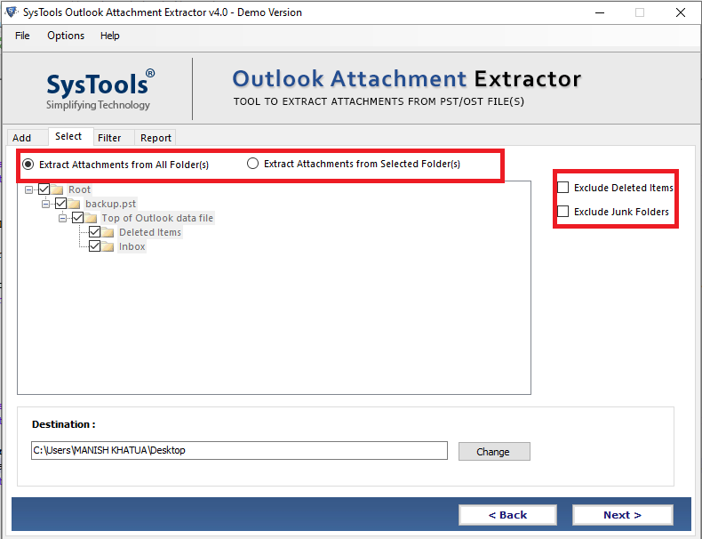This screenshot has height=539, width=702.
Task: Click the Inbox folder icon
Action: (x=108, y=247)
